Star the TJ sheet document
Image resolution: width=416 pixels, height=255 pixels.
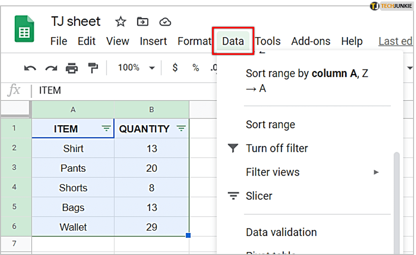coord(120,22)
